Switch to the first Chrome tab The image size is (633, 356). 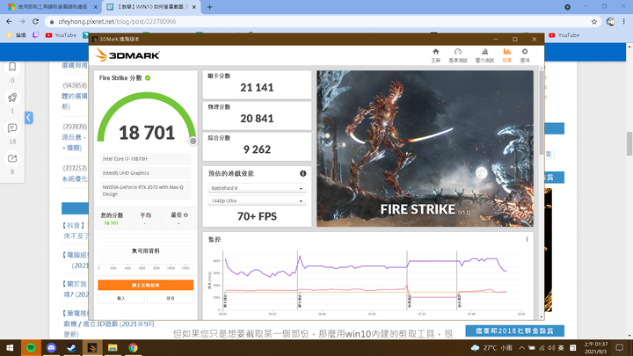pyautogui.click(x=53, y=7)
